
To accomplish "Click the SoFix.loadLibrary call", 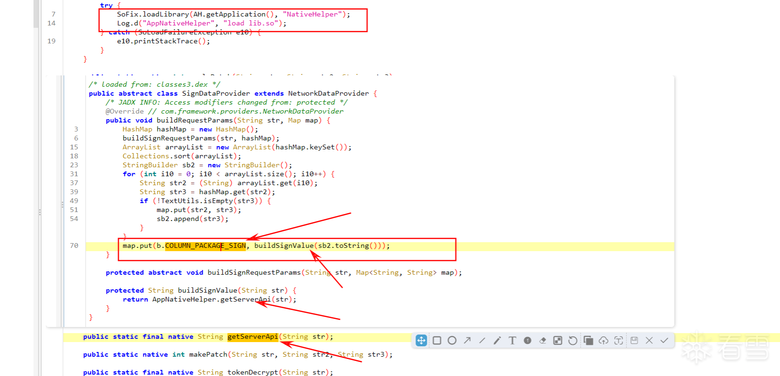I will (233, 14).
